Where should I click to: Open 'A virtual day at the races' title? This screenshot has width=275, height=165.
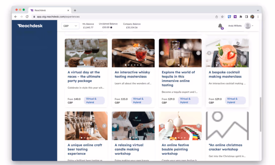pos(84,76)
